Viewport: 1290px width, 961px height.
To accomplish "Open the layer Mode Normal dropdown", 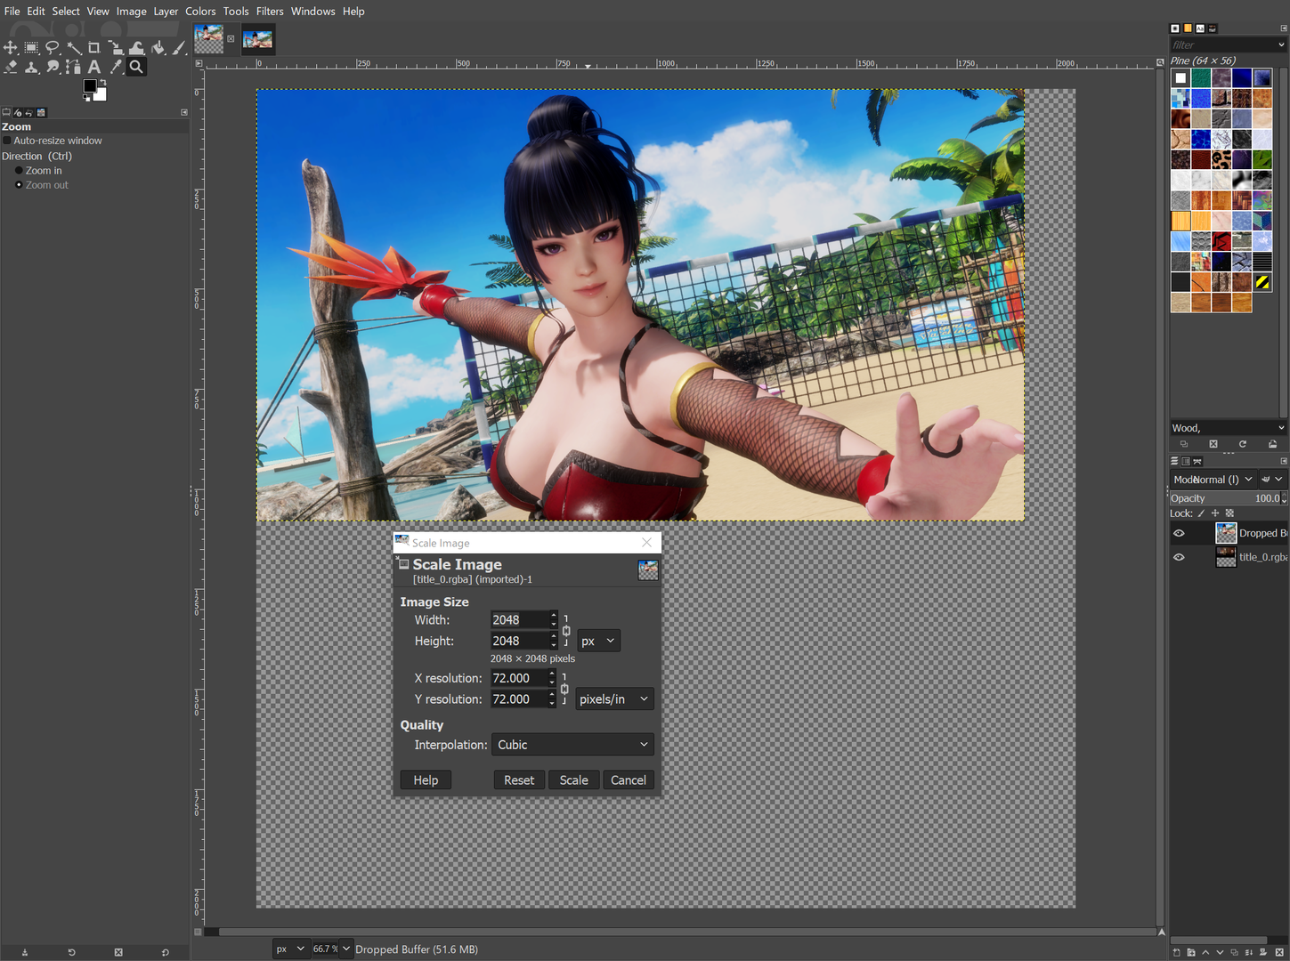I will [x=1213, y=479].
